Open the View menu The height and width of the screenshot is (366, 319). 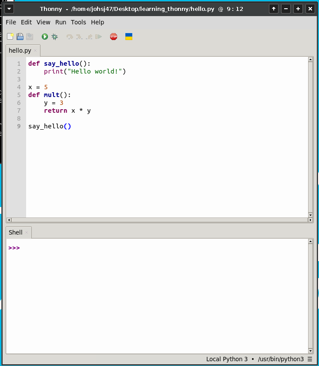click(43, 22)
